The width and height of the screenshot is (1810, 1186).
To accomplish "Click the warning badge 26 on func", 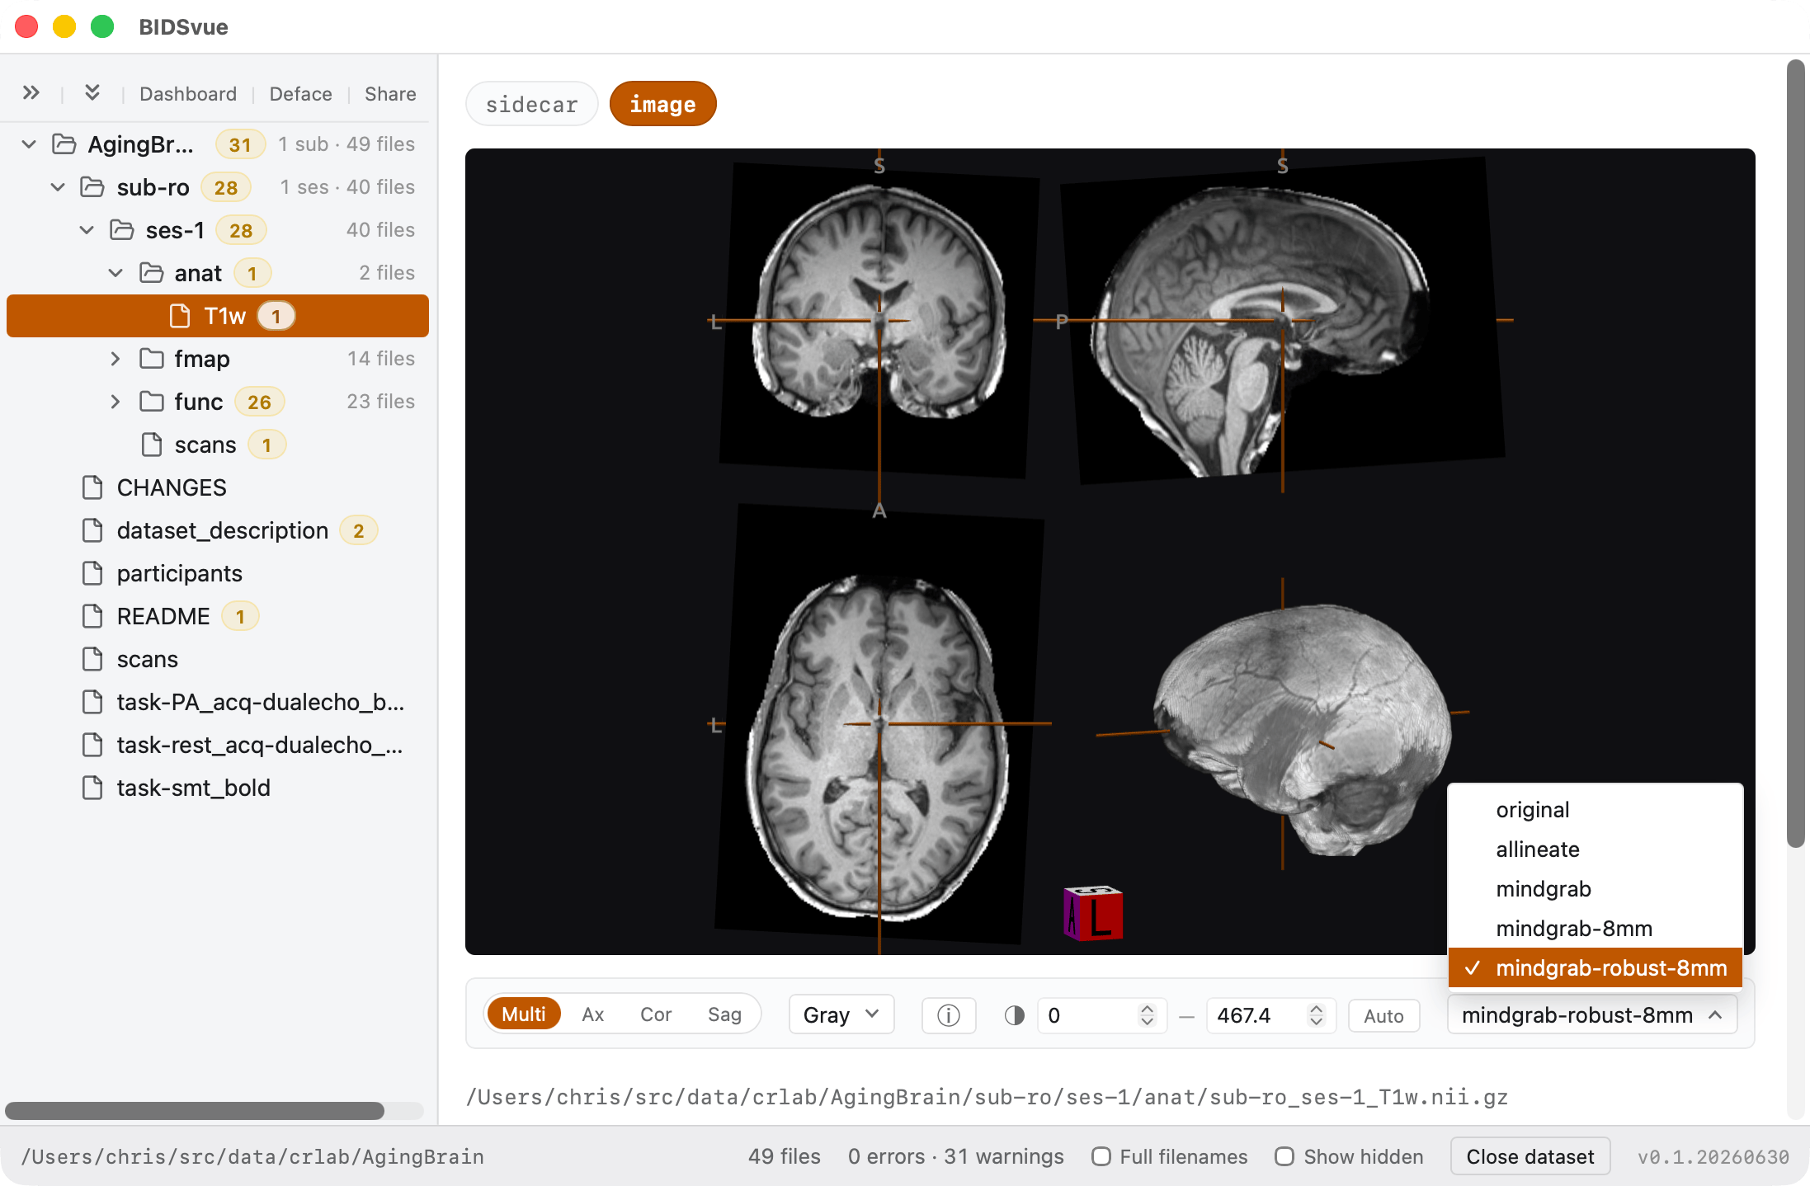I will [x=259, y=402].
